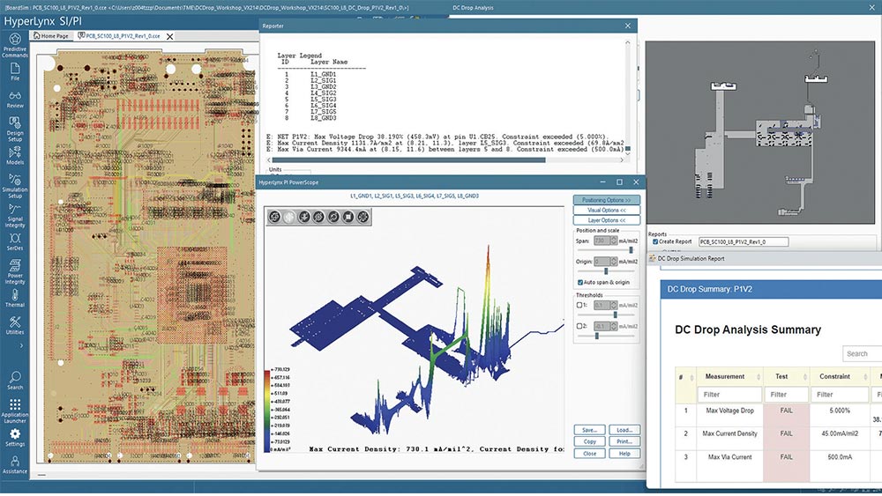Toggle the Create Report checkbox

(x=655, y=241)
